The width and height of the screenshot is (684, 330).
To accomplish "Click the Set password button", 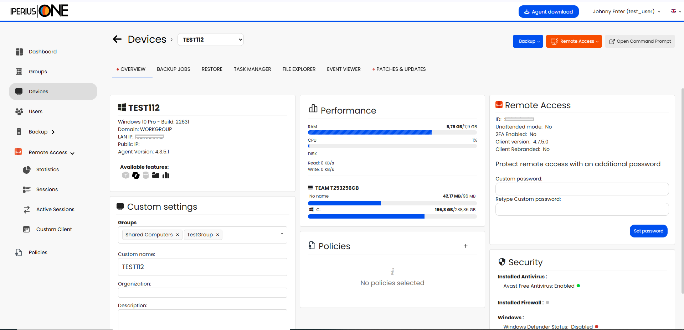I will [x=648, y=231].
